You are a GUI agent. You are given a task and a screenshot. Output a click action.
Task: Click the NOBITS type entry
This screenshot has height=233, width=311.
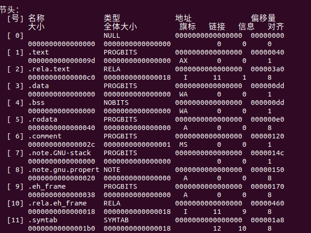[x=116, y=103]
